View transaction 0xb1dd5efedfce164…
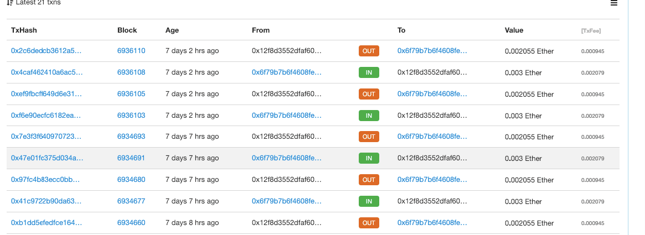This screenshot has height=235, width=645. tap(47, 223)
